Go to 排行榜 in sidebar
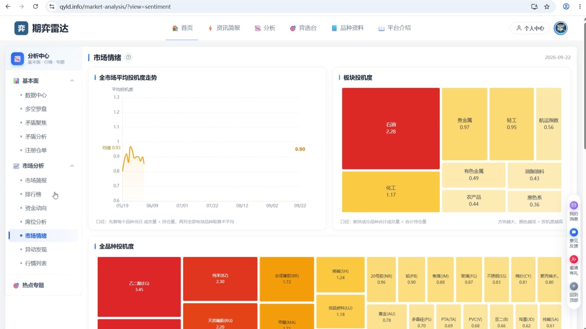Viewport: 586px width, 329px height. click(33, 194)
